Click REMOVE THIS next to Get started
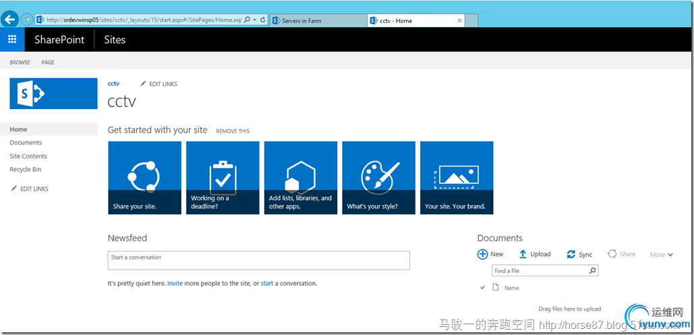This screenshot has height=335, width=694. 233,131
